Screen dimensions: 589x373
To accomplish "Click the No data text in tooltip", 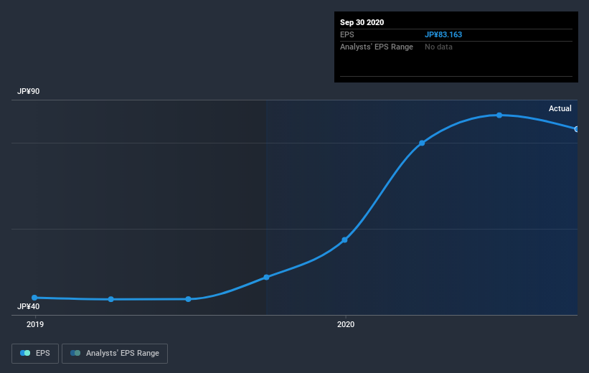I will (438, 47).
